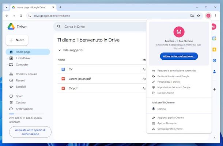Choose Esci da Chrome menu entry
The height and width of the screenshot is (146, 223).
tap(165, 93)
